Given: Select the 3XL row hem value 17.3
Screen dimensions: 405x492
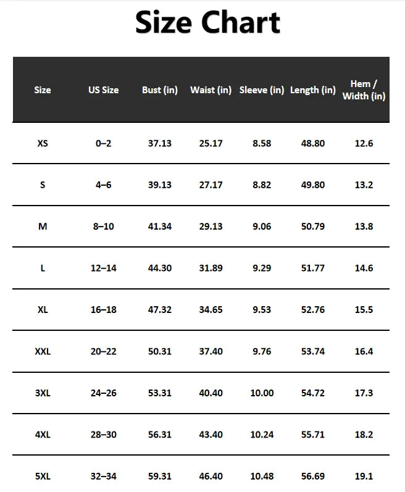Looking at the screenshot, I should point(364,393).
